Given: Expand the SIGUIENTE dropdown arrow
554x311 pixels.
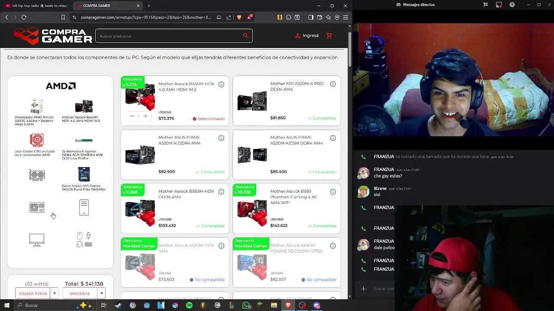Looking at the screenshot, I should click(x=101, y=293).
